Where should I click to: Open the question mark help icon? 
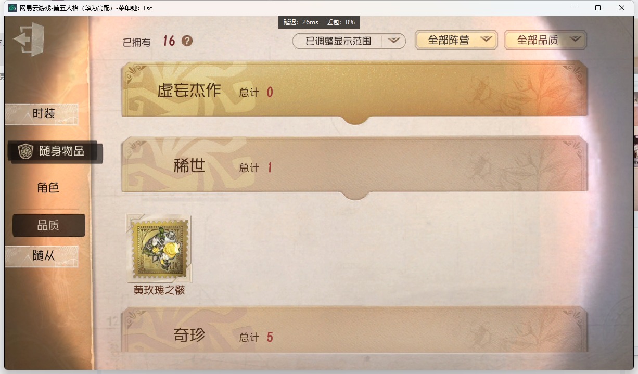(x=187, y=41)
